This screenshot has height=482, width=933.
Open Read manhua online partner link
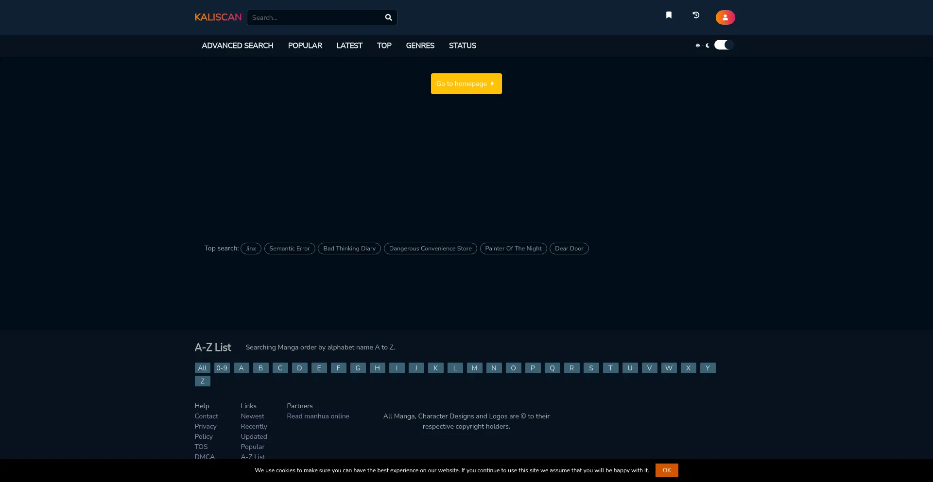coord(318,416)
